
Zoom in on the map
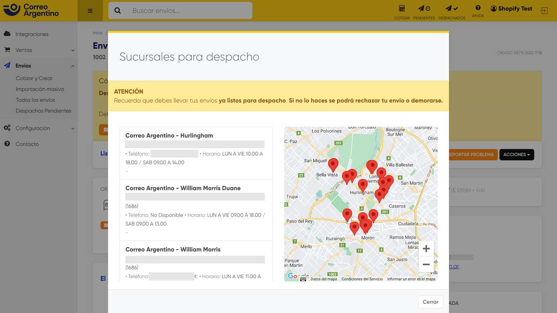(x=426, y=248)
